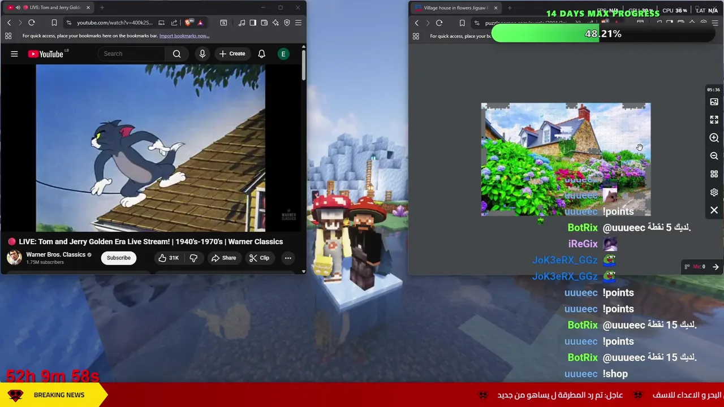The image size is (724, 407).
Task: Open Brave Rewards triangle icon
Action: [x=200, y=23]
